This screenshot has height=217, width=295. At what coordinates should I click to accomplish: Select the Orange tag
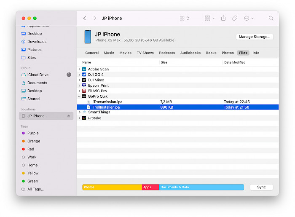31,141
